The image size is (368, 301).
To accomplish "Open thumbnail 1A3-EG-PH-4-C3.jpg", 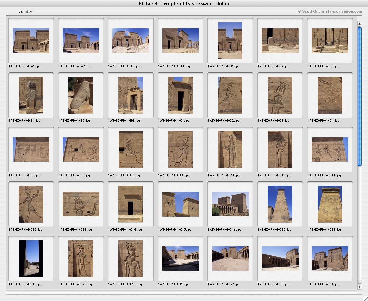I will [280, 95].
